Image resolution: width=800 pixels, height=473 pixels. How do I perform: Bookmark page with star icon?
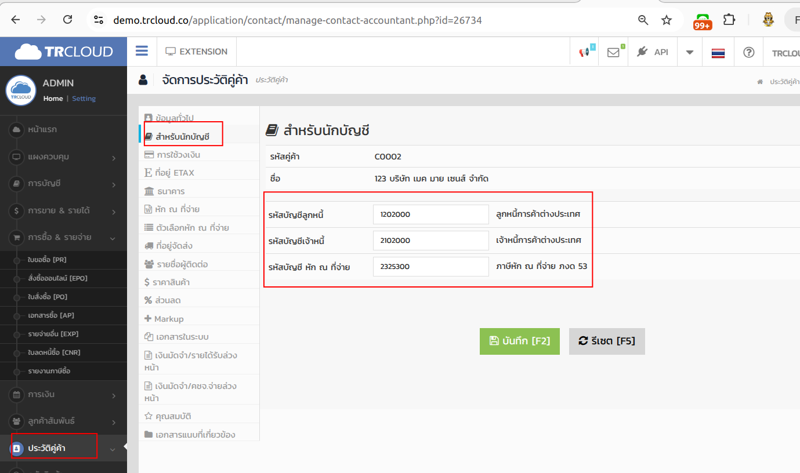(667, 20)
